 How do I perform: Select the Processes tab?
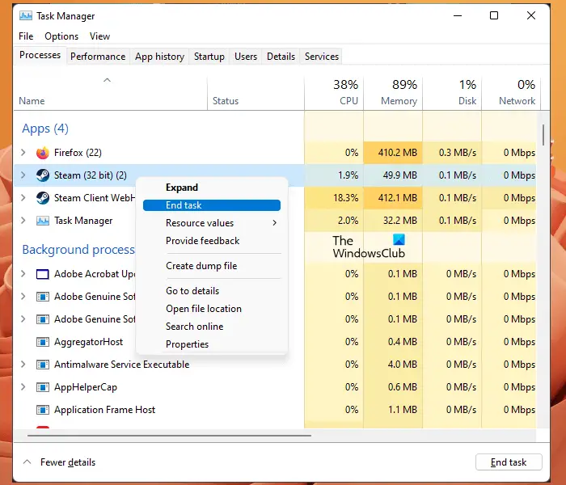tap(40, 55)
